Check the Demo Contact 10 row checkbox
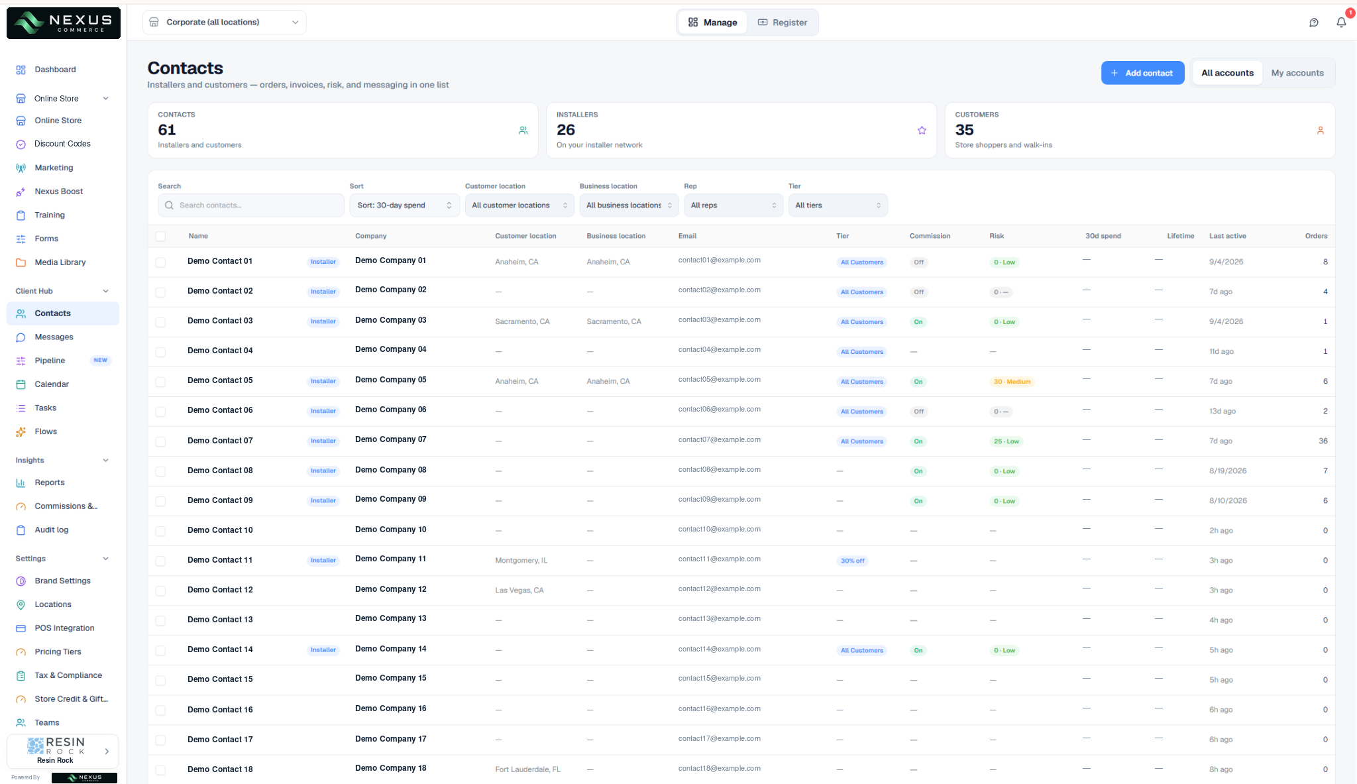1357x784 pixels. click(160, 531)
